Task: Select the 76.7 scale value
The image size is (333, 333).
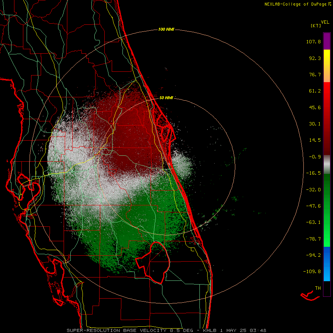Action: [x=315, y=74]
